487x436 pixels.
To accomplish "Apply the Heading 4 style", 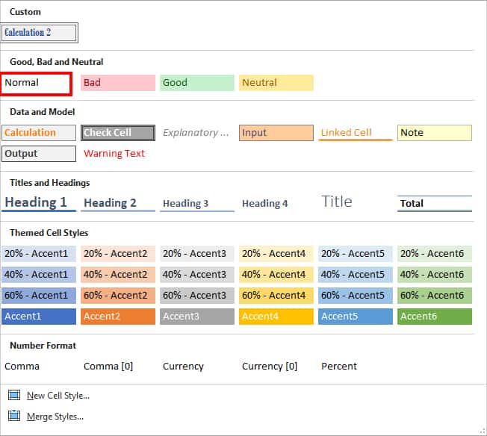I will coord(276,203).
